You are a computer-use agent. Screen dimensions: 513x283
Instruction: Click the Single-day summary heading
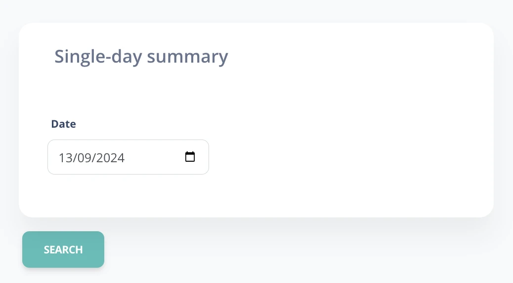coord(141,57)
